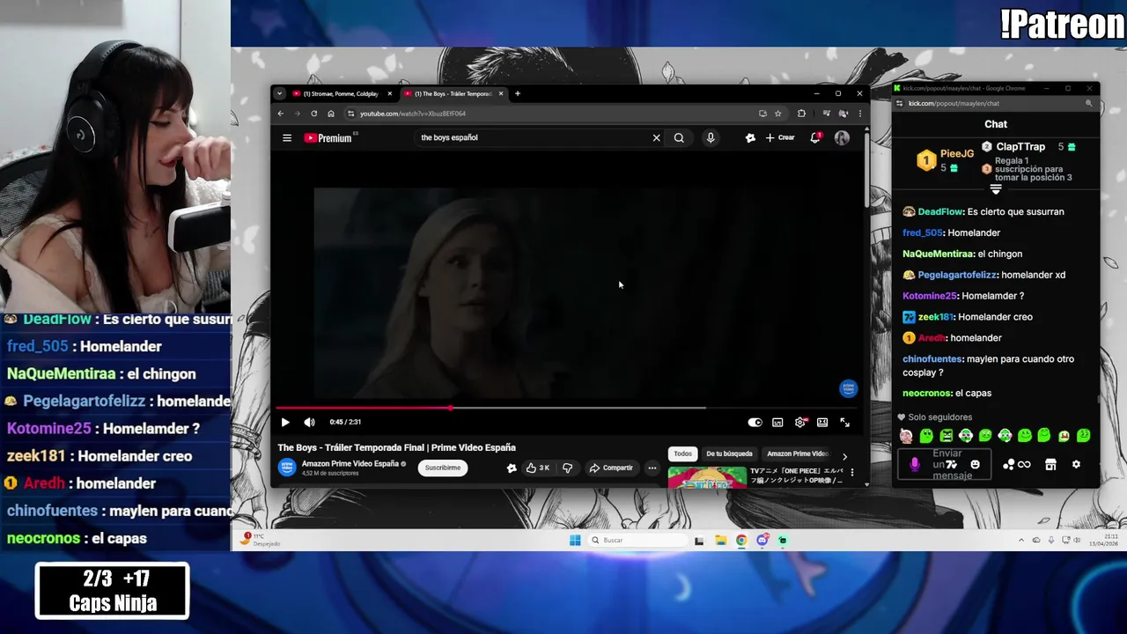Collapse the leaderboard with the chevron
Viewport: 1127px width, 634px height.
click(996, 189)
